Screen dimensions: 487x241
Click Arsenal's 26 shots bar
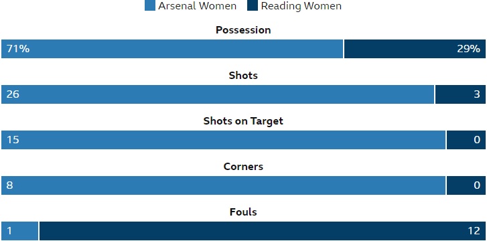(x=218, y=94)
